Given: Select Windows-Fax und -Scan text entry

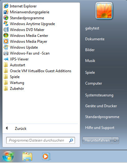Looking at the screenshot, I should coord(30,53).
